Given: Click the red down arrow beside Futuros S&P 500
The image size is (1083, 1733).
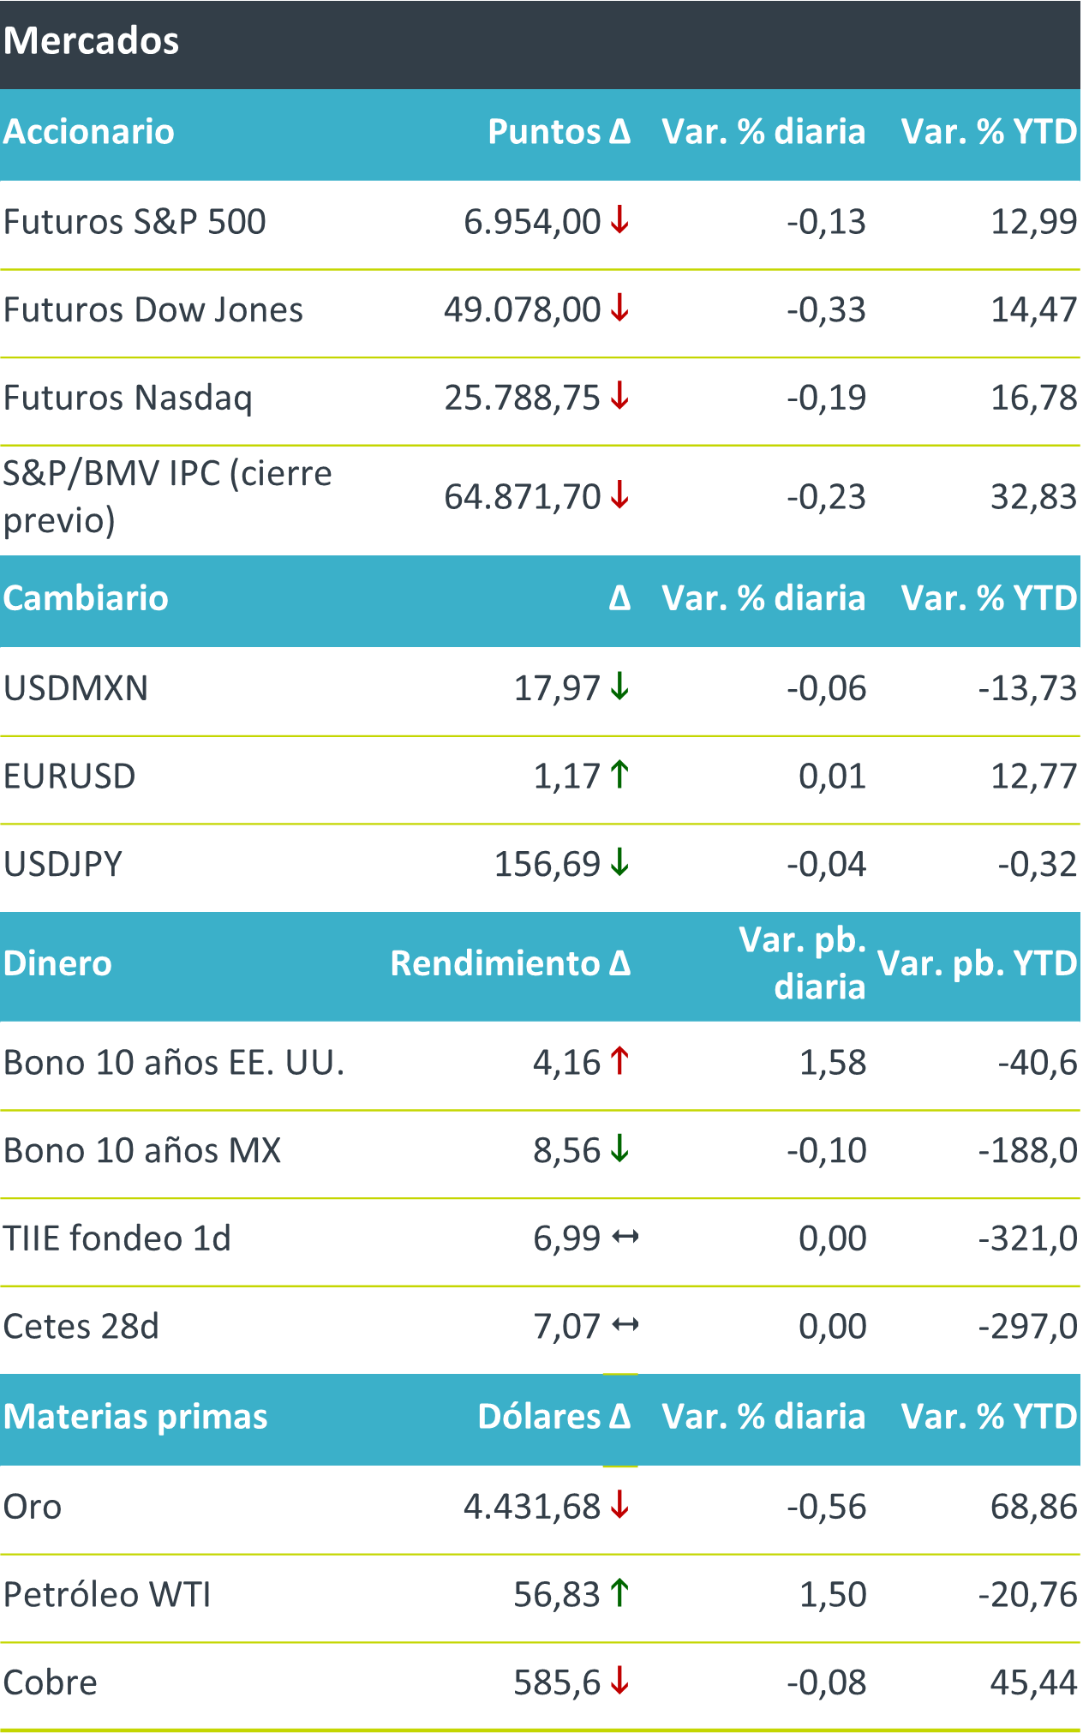Looking at the screenshot, I should pos(619,222).
